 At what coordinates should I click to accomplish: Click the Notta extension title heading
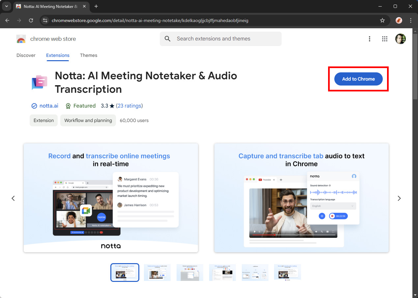pyautogui.click(x=146, y=82)
